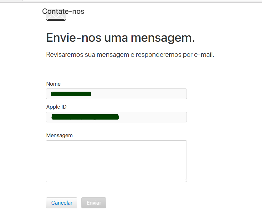Click the redacted email inside Apple ID field
Viewport: 262px width, 209px height.
(x=85, y=117)
